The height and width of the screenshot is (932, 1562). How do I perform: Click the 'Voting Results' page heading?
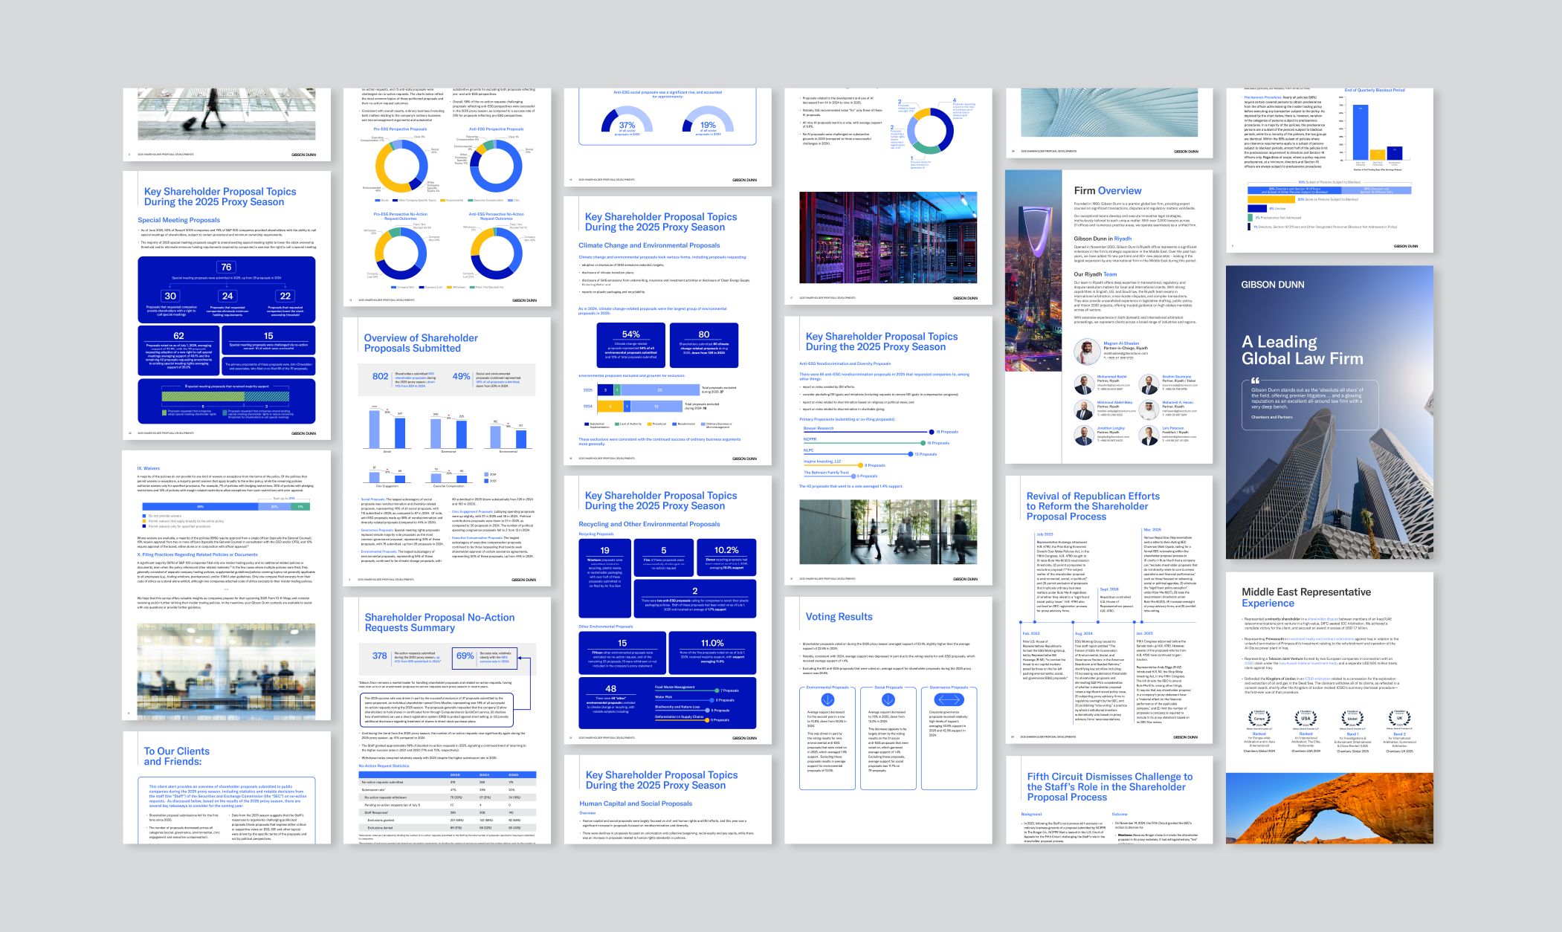coord(839,617)
